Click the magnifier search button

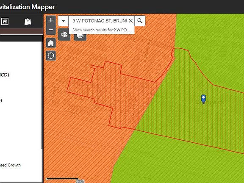click(140, 21)
